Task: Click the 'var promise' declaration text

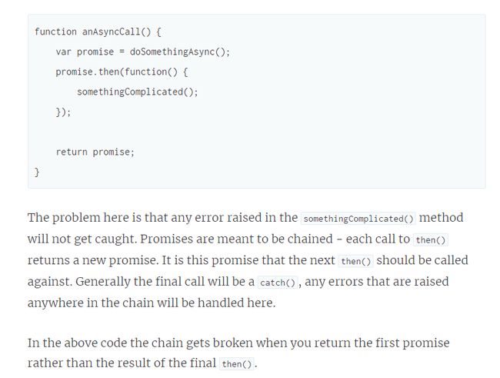Action: click(85, 52)
